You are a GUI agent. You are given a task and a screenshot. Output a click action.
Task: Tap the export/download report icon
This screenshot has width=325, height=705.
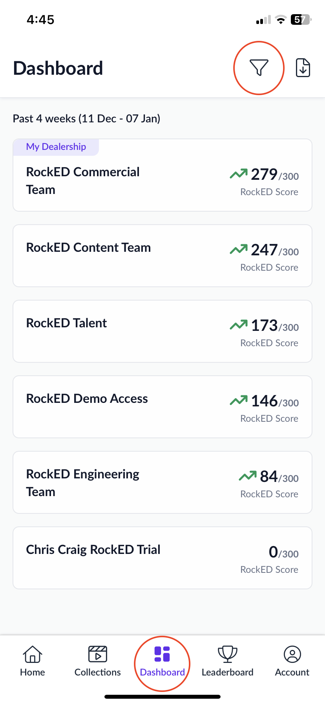click(x=303, y=68)
